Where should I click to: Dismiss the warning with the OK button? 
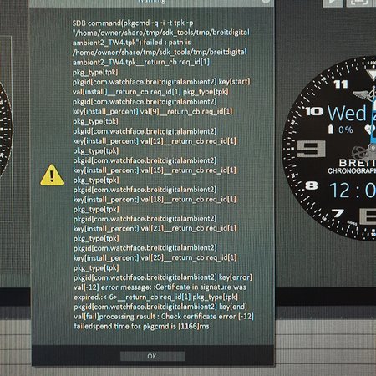152,356
